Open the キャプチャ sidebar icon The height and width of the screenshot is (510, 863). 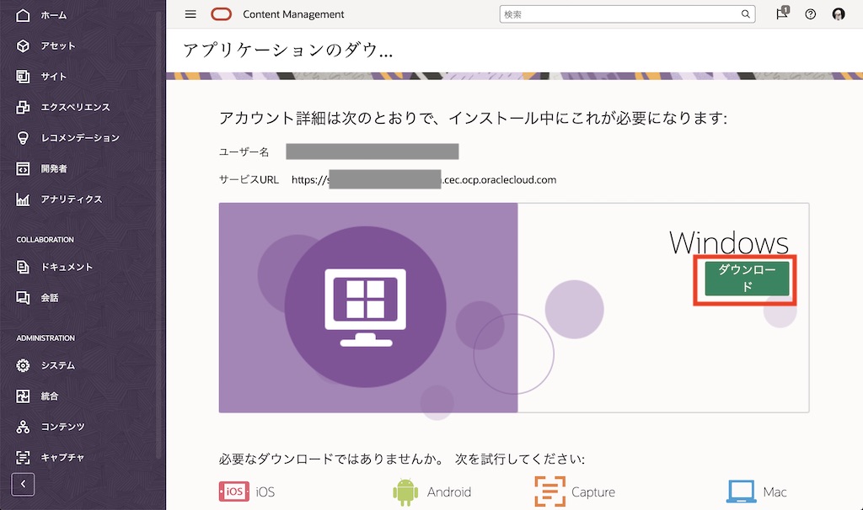[x=24, y=457]
